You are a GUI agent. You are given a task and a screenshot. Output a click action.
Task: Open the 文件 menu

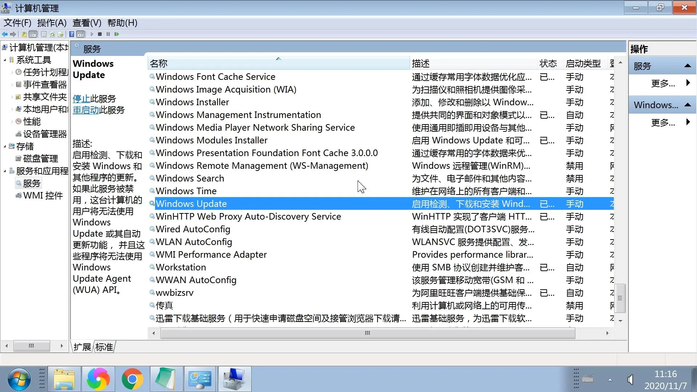point(17,23)
